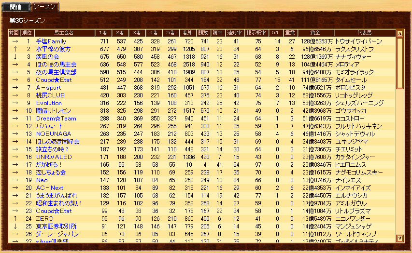Click the 馬主会名 column header
Image resolution: width=412 pixels, height=253 pixels.
click(x=64, y=33)
